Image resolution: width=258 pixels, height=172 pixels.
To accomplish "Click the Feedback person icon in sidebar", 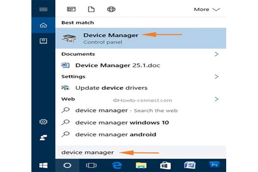I will 43,138.
